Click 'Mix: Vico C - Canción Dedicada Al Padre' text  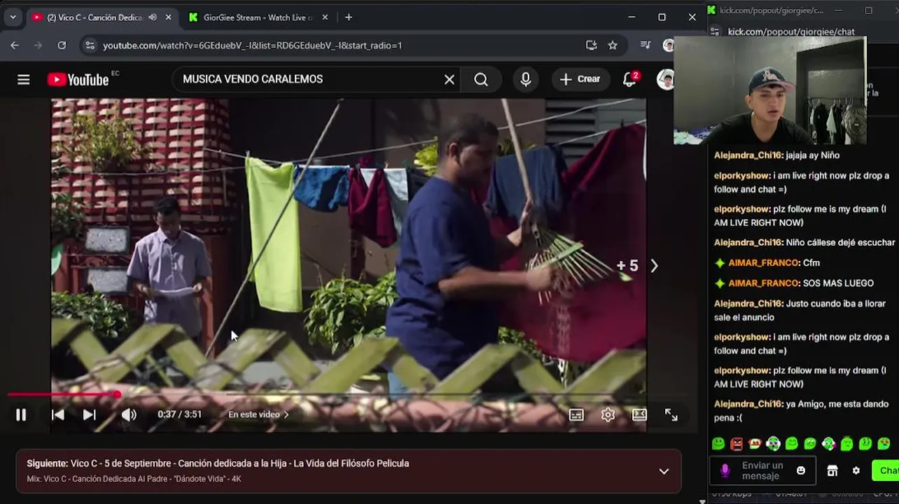tap(134, 479)
